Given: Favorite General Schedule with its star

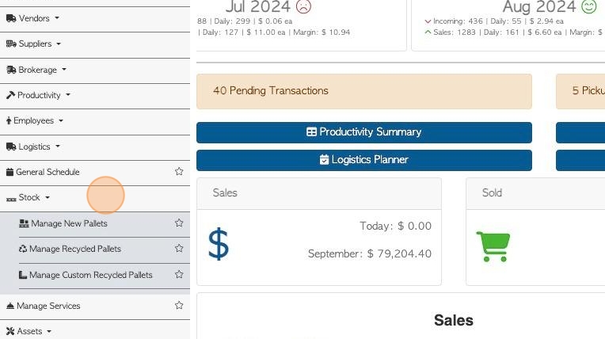Looking at the screenshot, I should [179, 171].
